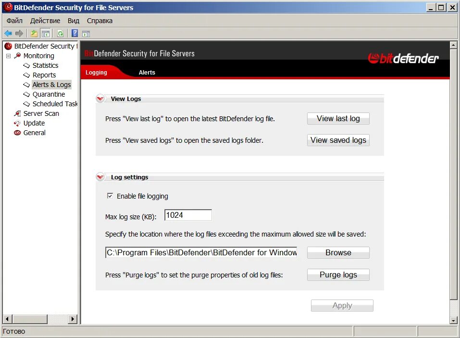
Task: Click the Reports tree icon
Action: click(27, 75)
